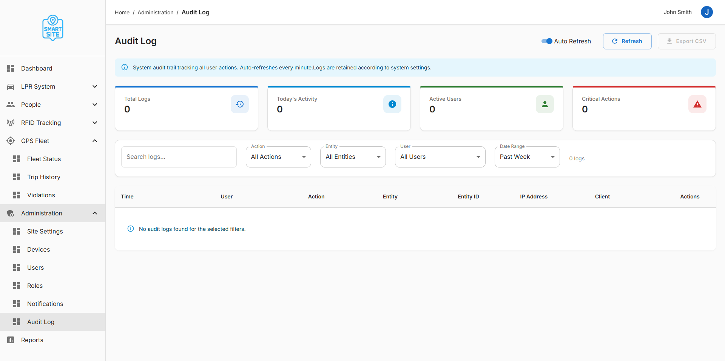This screenshot has height=361, width=725.
Task: Open the All Entities dropdown
Action: tap(353, 157)
